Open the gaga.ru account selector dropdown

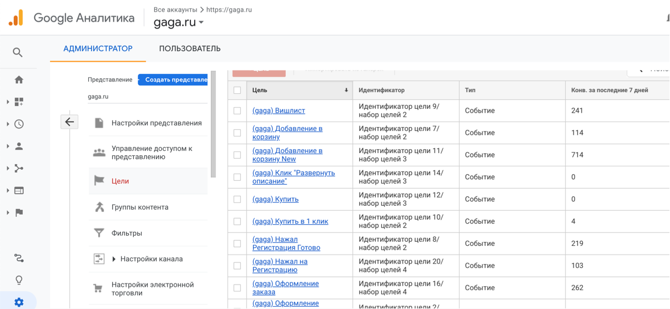179,22
